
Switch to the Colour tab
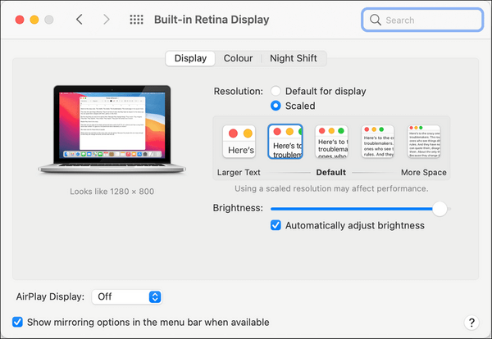pyautogui.click(x=238, y=58)
